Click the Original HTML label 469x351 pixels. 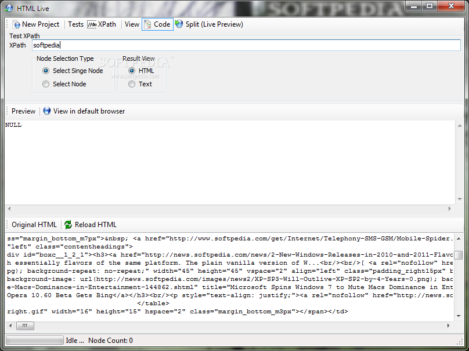pos(34,225)
